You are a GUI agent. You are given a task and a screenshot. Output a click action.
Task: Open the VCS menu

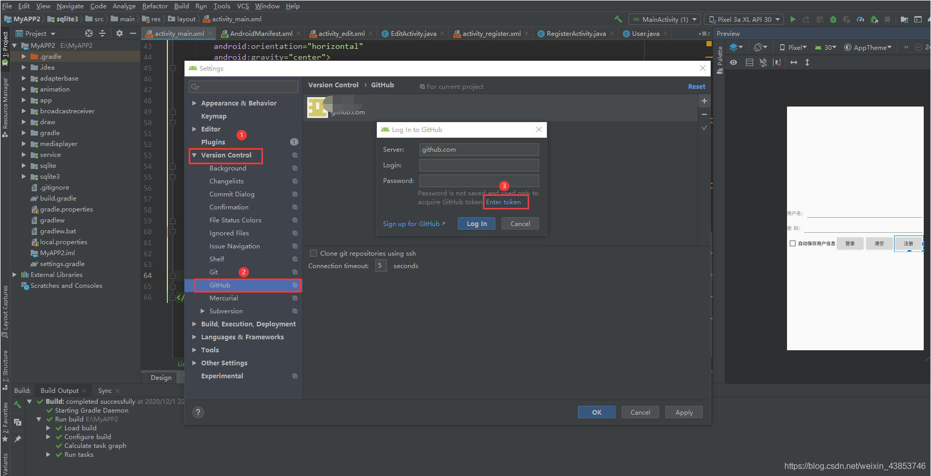coord(243,6)
